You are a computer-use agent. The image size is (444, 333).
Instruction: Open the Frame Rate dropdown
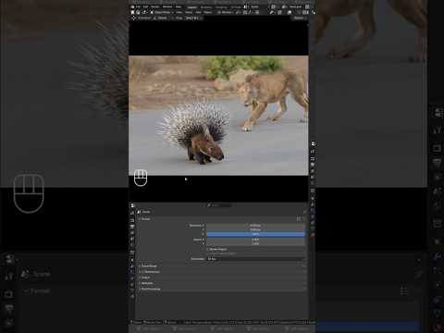point(255,259)
